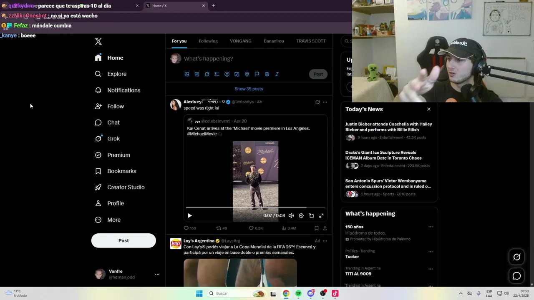
Task: Switch to the Bananirou tab
Action: pyautogui.click(x=274, y=41)
